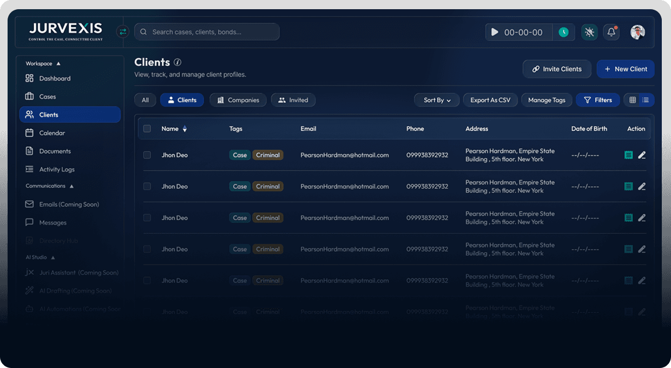Image resolution: width=671 pixels, height=368 pixels.
Task: Switch to grid view
Action: pos(632,100)
